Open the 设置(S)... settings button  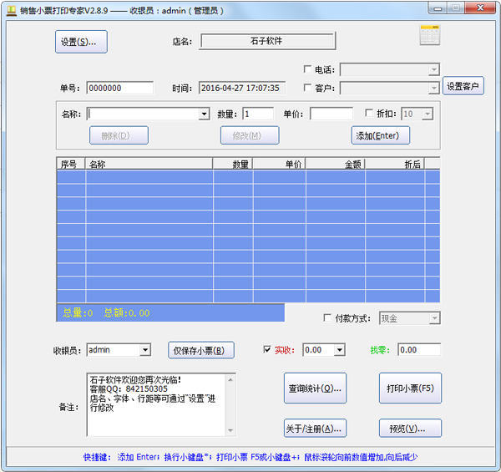81,42
